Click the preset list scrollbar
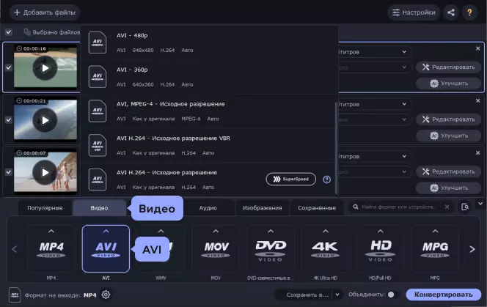This screenshot has width=487, height=307. (336, 148)
